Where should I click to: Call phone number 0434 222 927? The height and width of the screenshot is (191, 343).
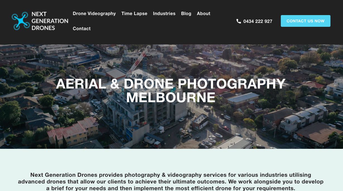258,21
